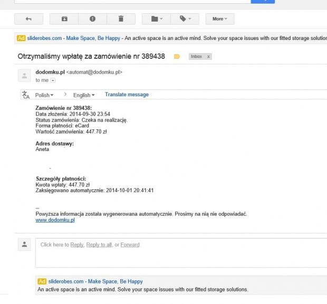Change target language from English
The height and width of the screenshot is (304, 327).
point(84,95)
